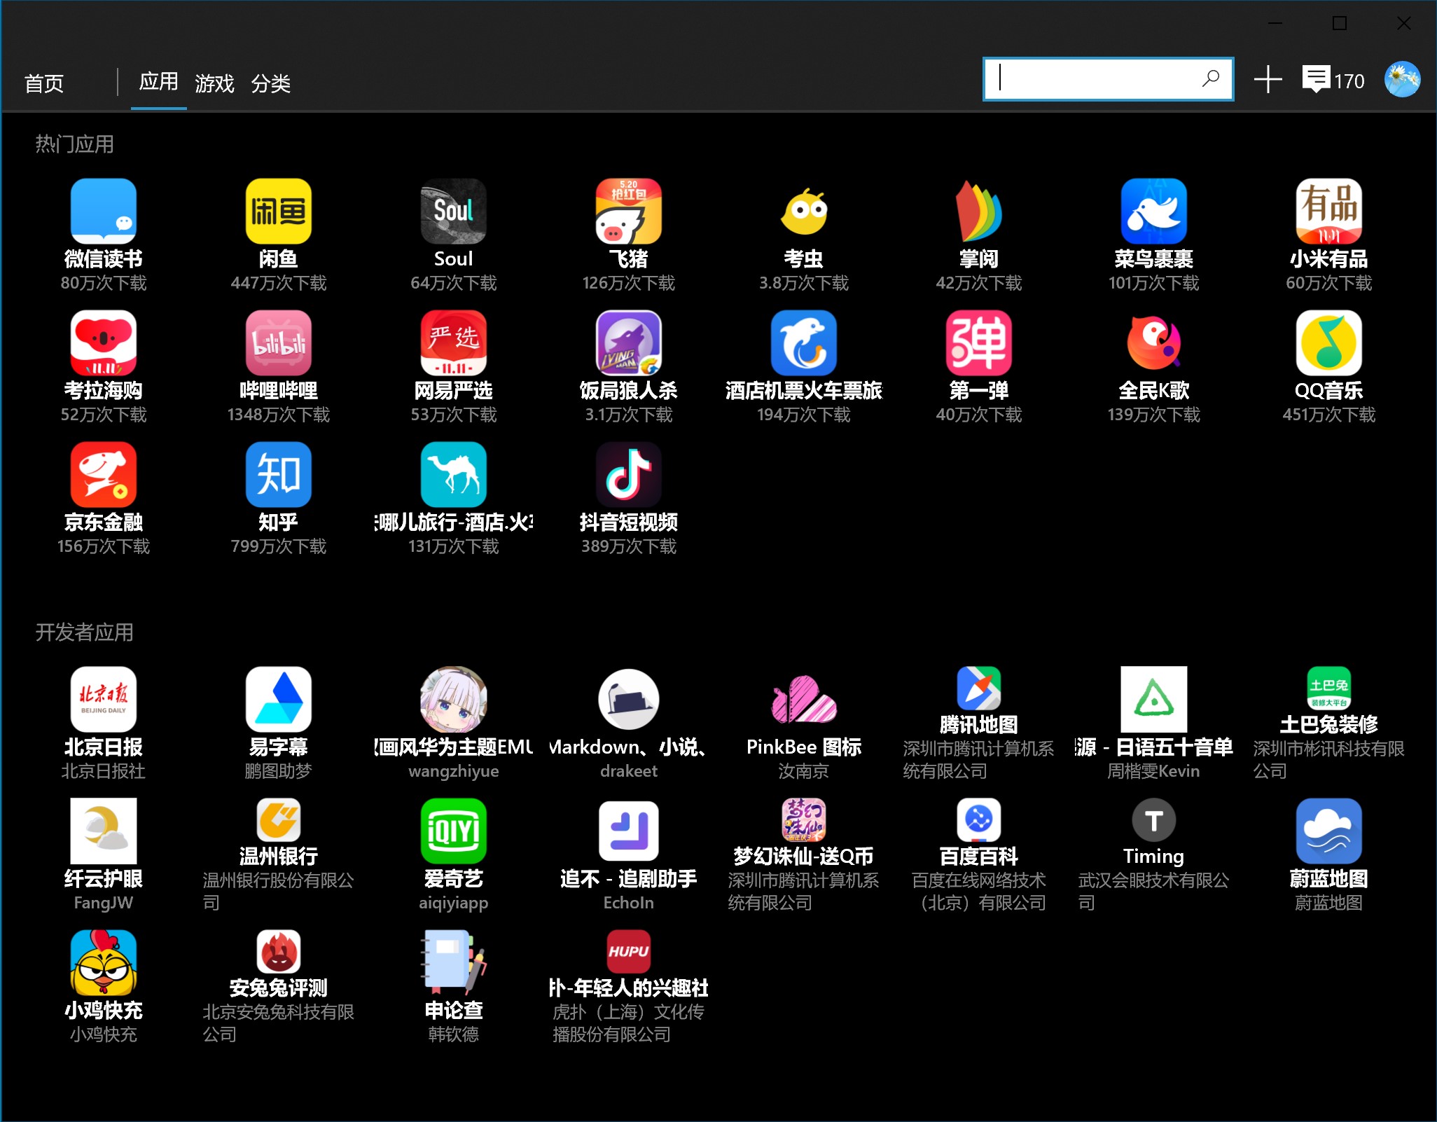1437x1122 pixels.
Task: Open the bilibili app icon
Action: point(278,343)
